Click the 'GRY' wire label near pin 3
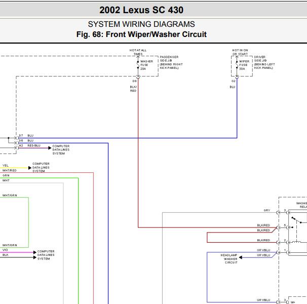The image size is (307, 304). click(x=267, y=210)
